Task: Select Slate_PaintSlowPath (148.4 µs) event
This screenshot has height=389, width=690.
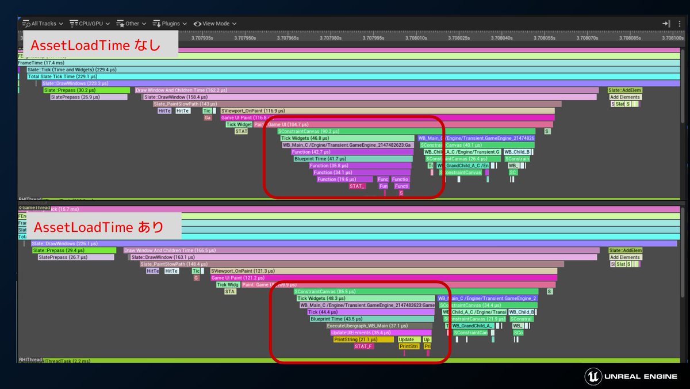Action: pos(352,264)
